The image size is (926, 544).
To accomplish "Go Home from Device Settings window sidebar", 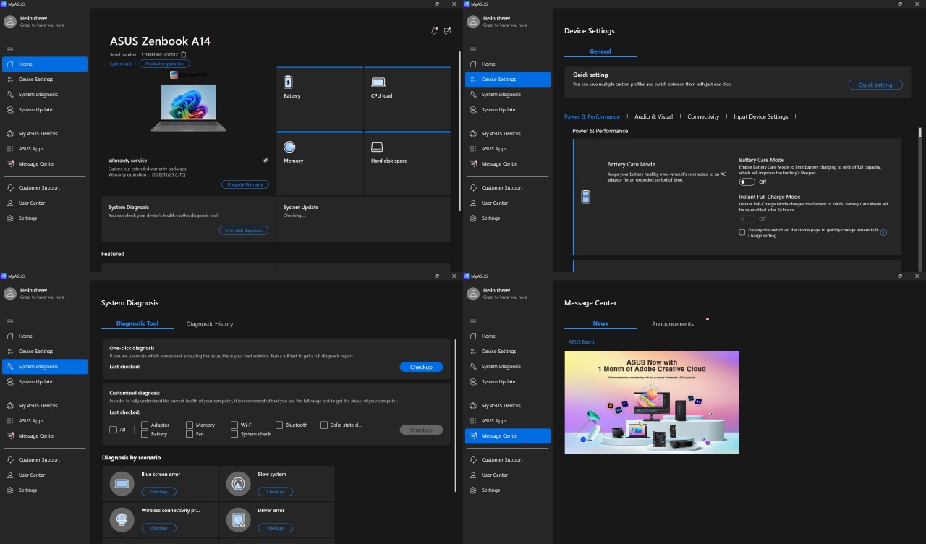I will click(508, 64).
